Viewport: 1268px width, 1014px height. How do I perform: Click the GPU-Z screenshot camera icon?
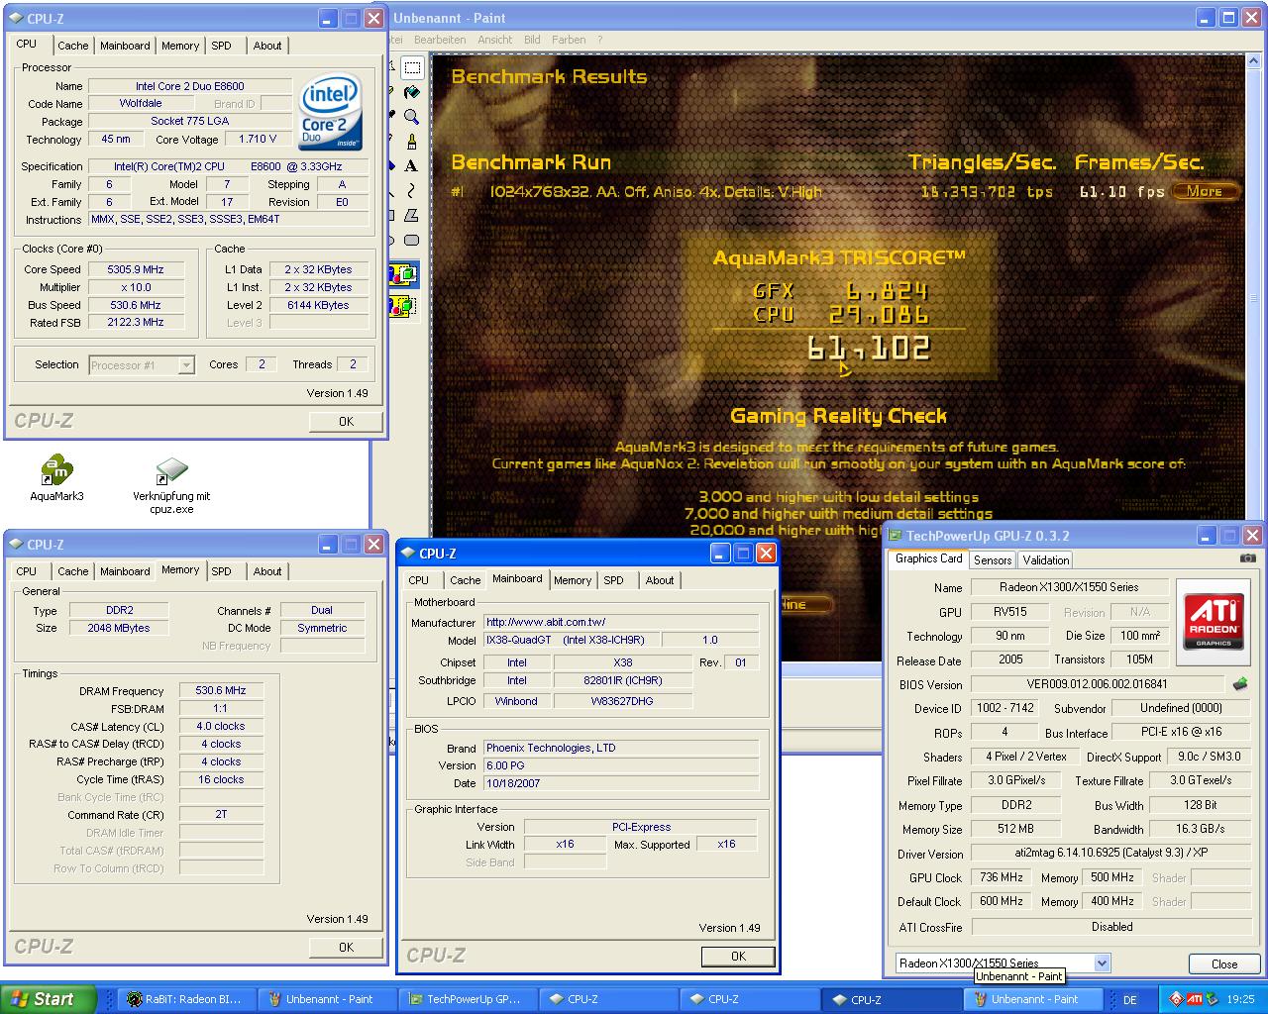click(x=1247, y=558)
